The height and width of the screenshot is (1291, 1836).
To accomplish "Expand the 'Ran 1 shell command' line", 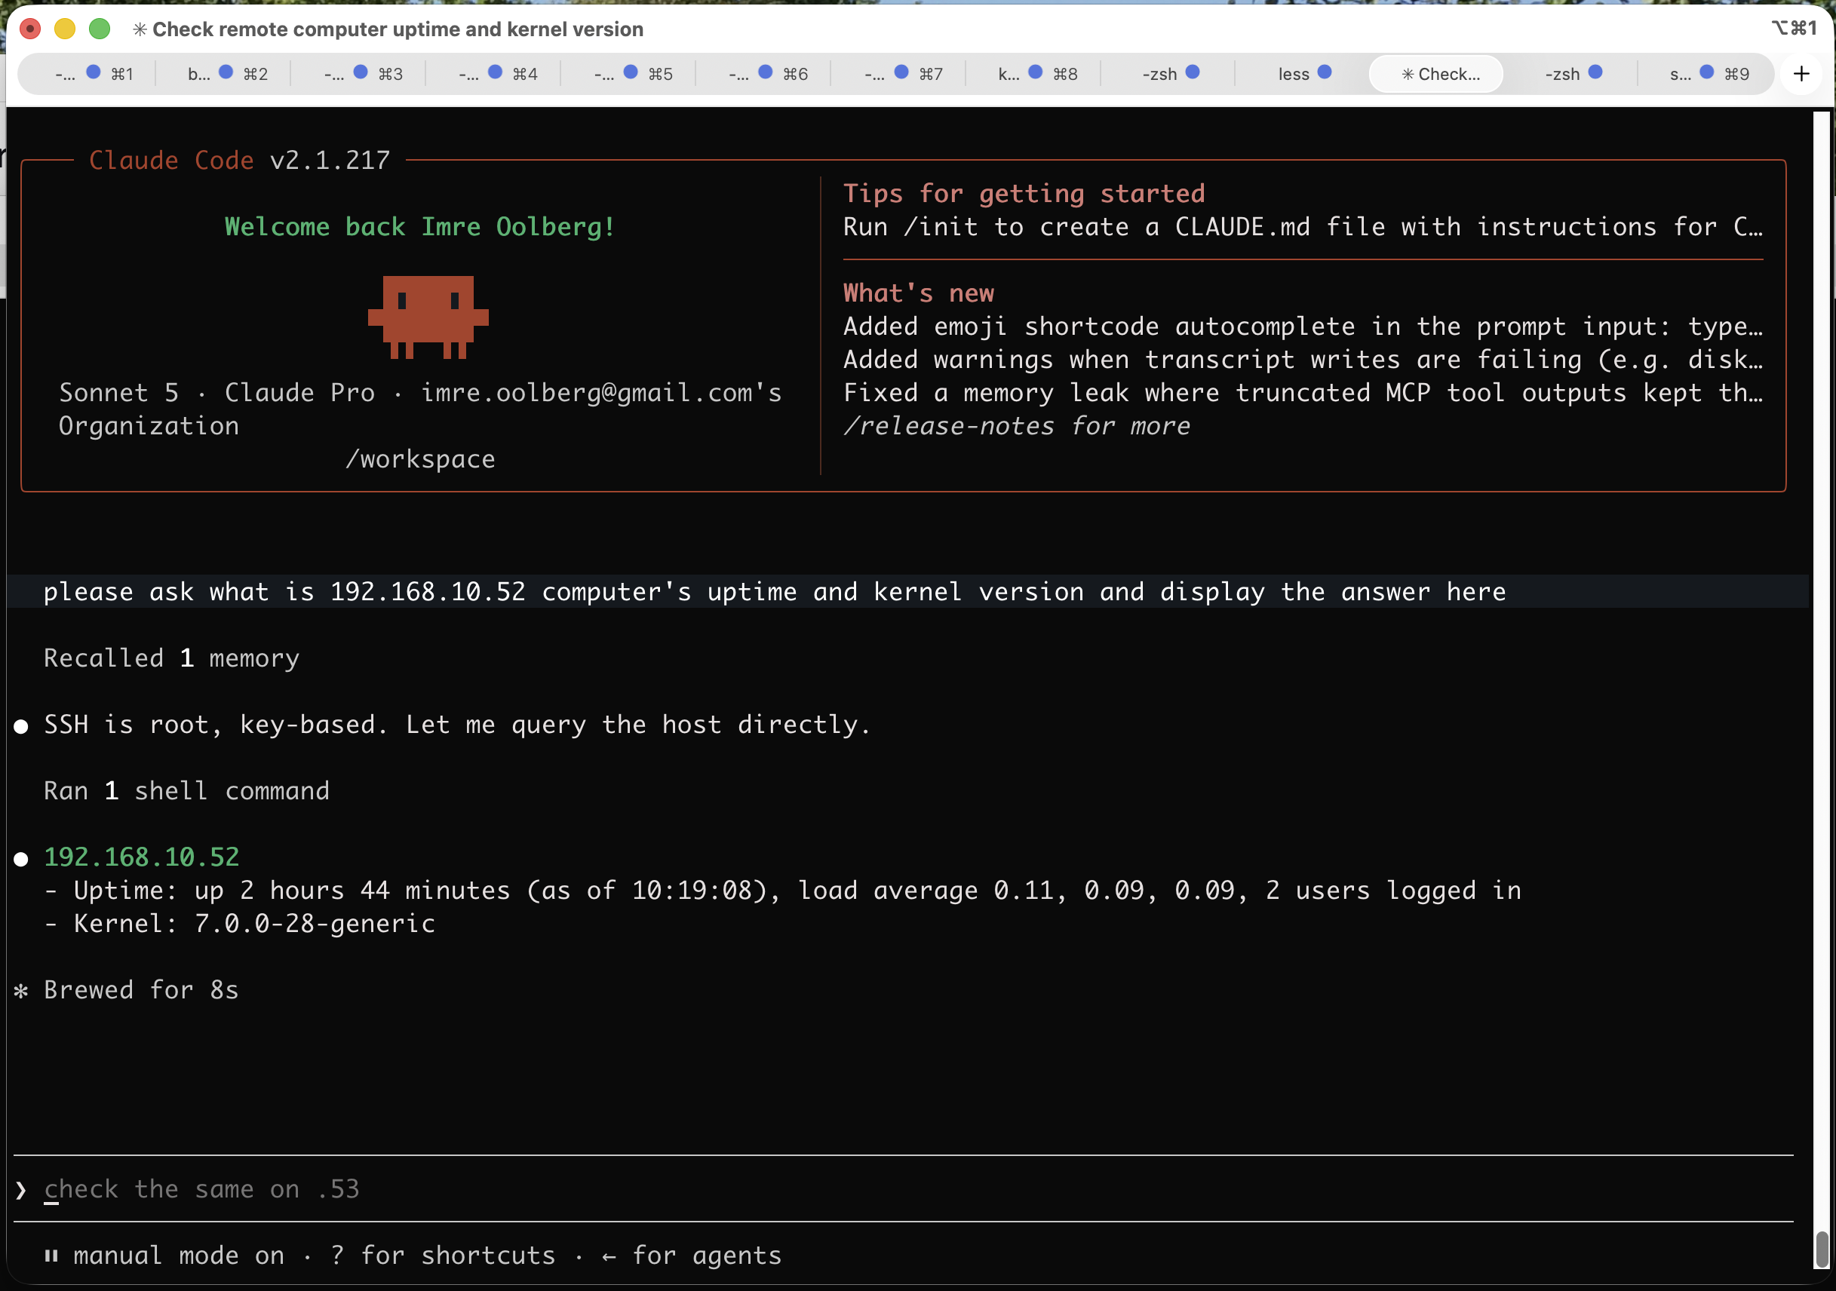I will [186, 790].
